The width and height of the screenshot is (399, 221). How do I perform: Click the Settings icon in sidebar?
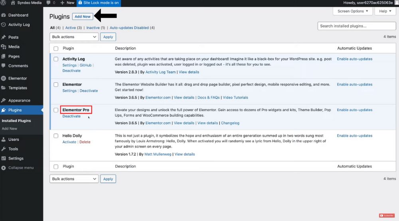[4, 159]
